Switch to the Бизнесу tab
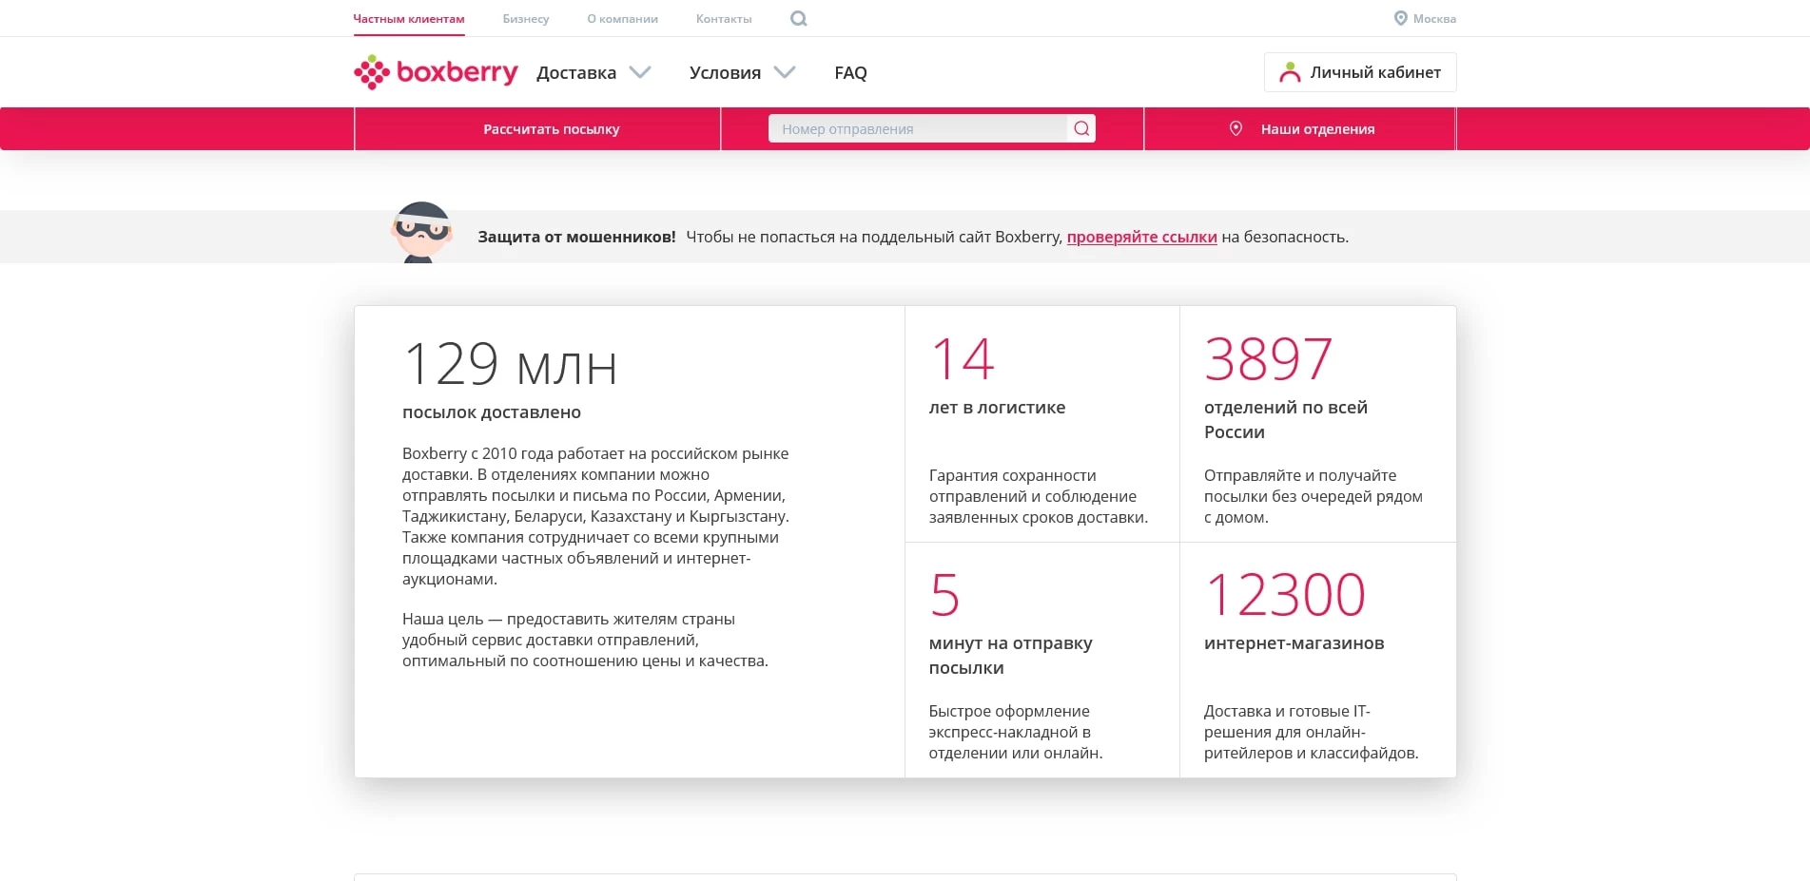 (x=526, y=19)
